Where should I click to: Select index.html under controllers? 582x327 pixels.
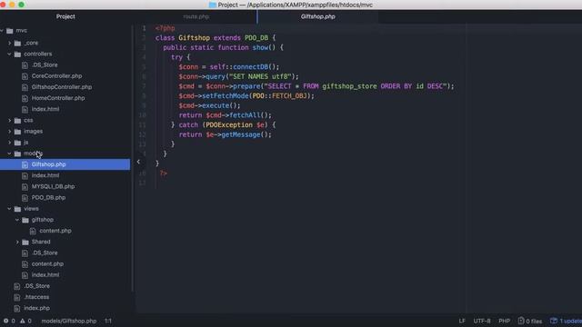pyautogui.click(x=45, y=109)
